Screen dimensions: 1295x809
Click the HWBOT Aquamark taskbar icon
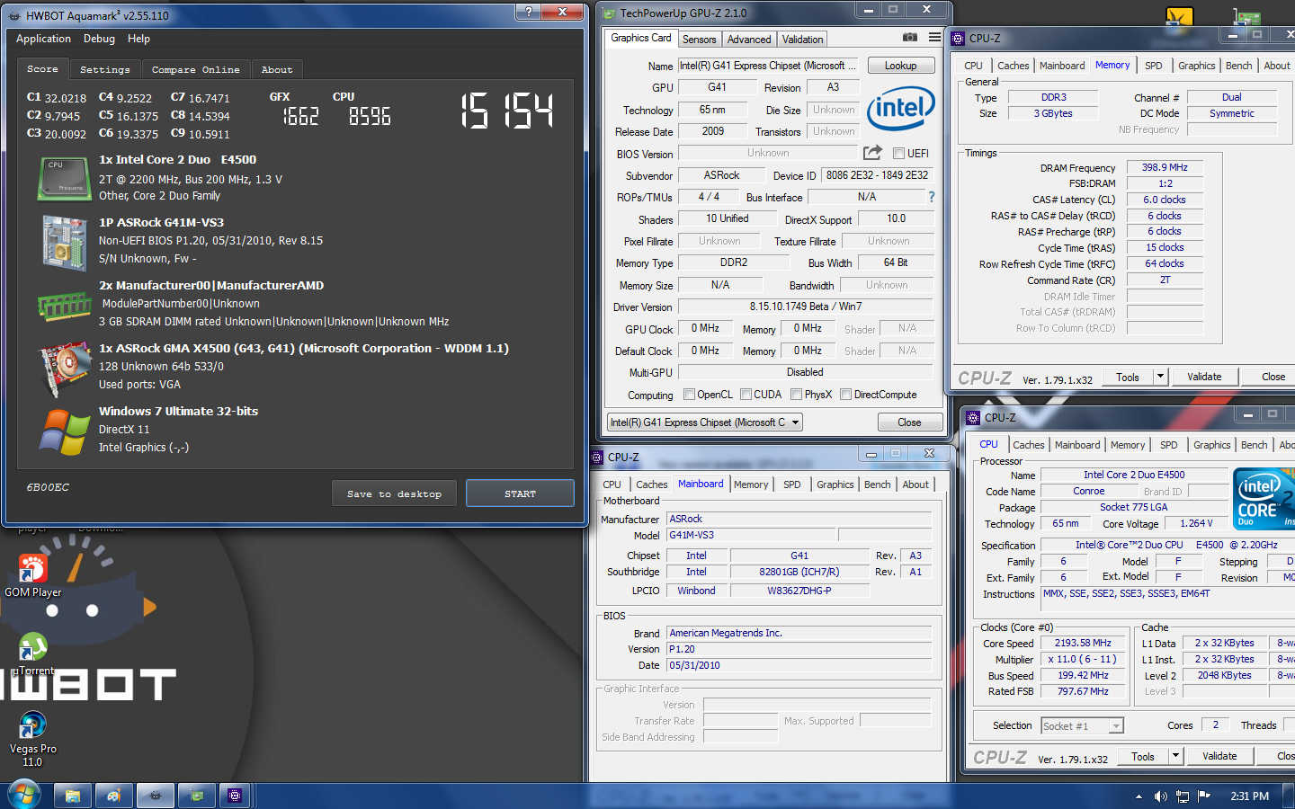coord(156,796)
